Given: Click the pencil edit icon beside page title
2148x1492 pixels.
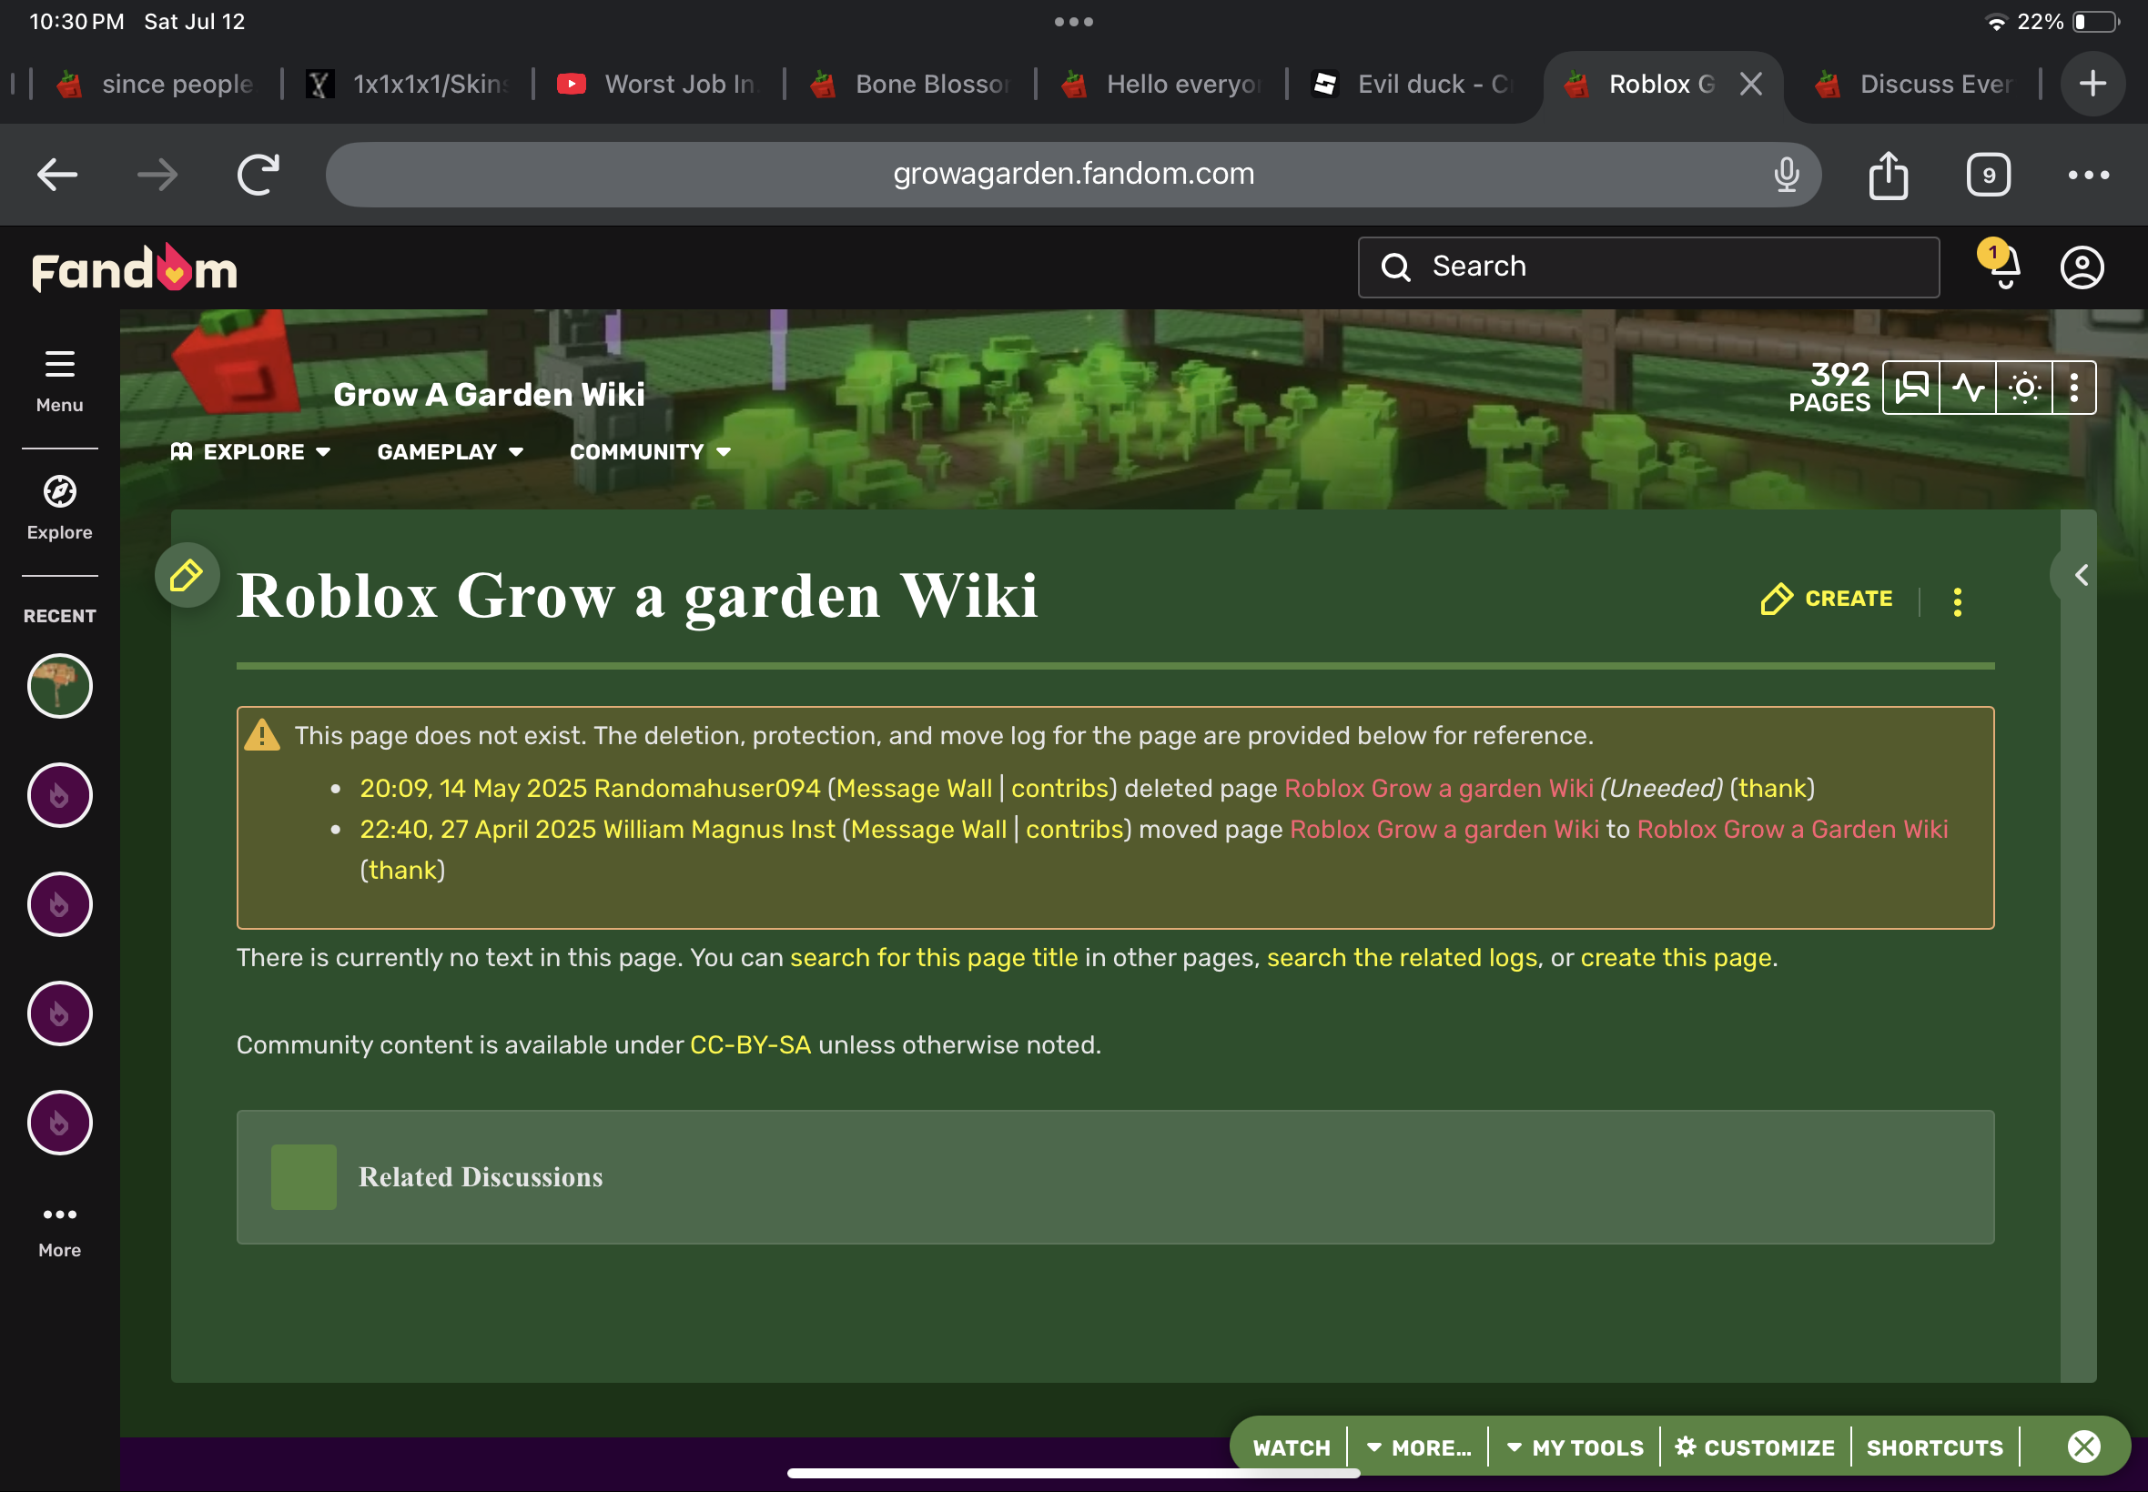Looking at the screenshot, I should coord(186,575).
